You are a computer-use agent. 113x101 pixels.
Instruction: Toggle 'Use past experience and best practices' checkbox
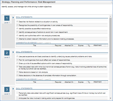[x=17, y=56]
